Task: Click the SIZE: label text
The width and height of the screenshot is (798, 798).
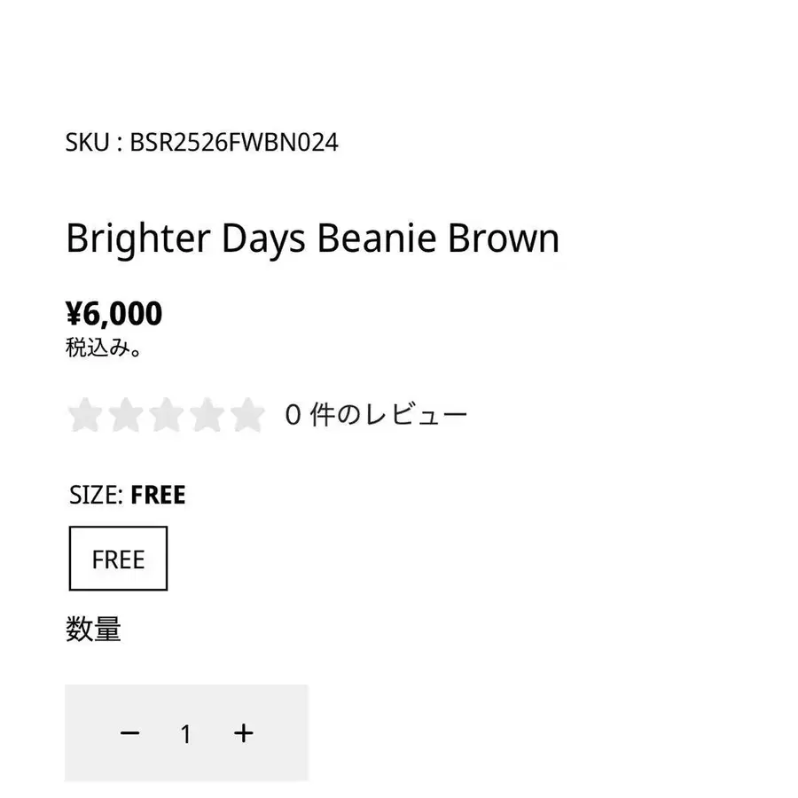Action: pyautogui.click(x=97, y=495)
